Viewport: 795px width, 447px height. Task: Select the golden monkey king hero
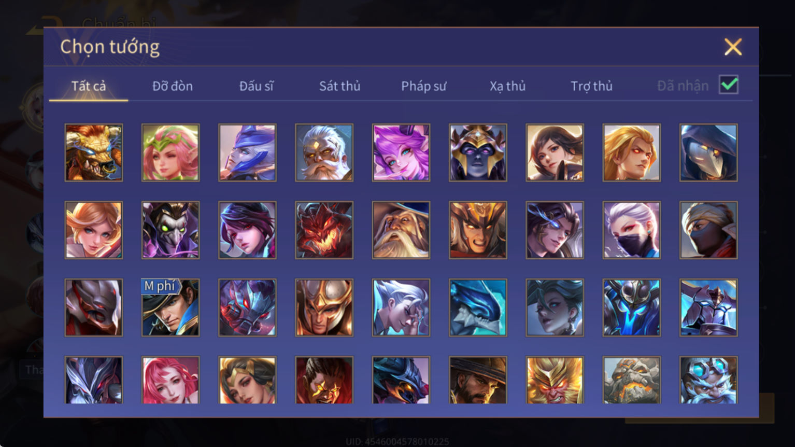point(555,380)
